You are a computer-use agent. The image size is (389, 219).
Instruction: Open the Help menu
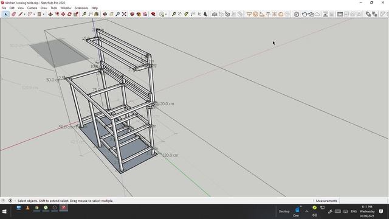(x=95, y=8)
